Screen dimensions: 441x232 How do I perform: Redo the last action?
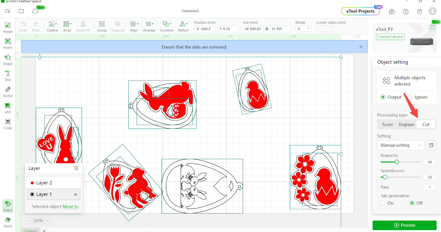coord(36,27)
